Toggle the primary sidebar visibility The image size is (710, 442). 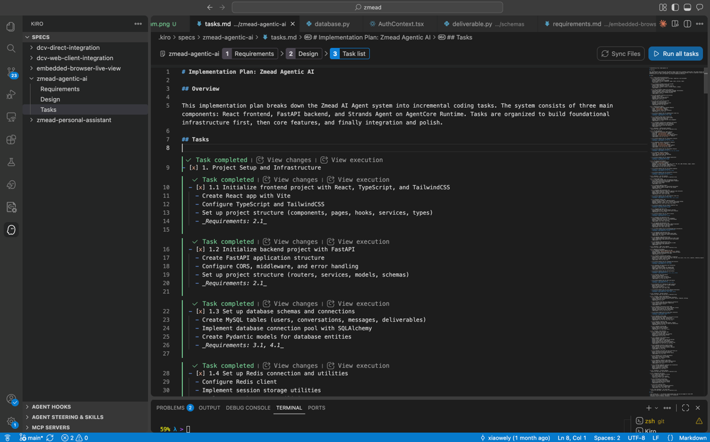pyautogui.click(x=675, y=7)
